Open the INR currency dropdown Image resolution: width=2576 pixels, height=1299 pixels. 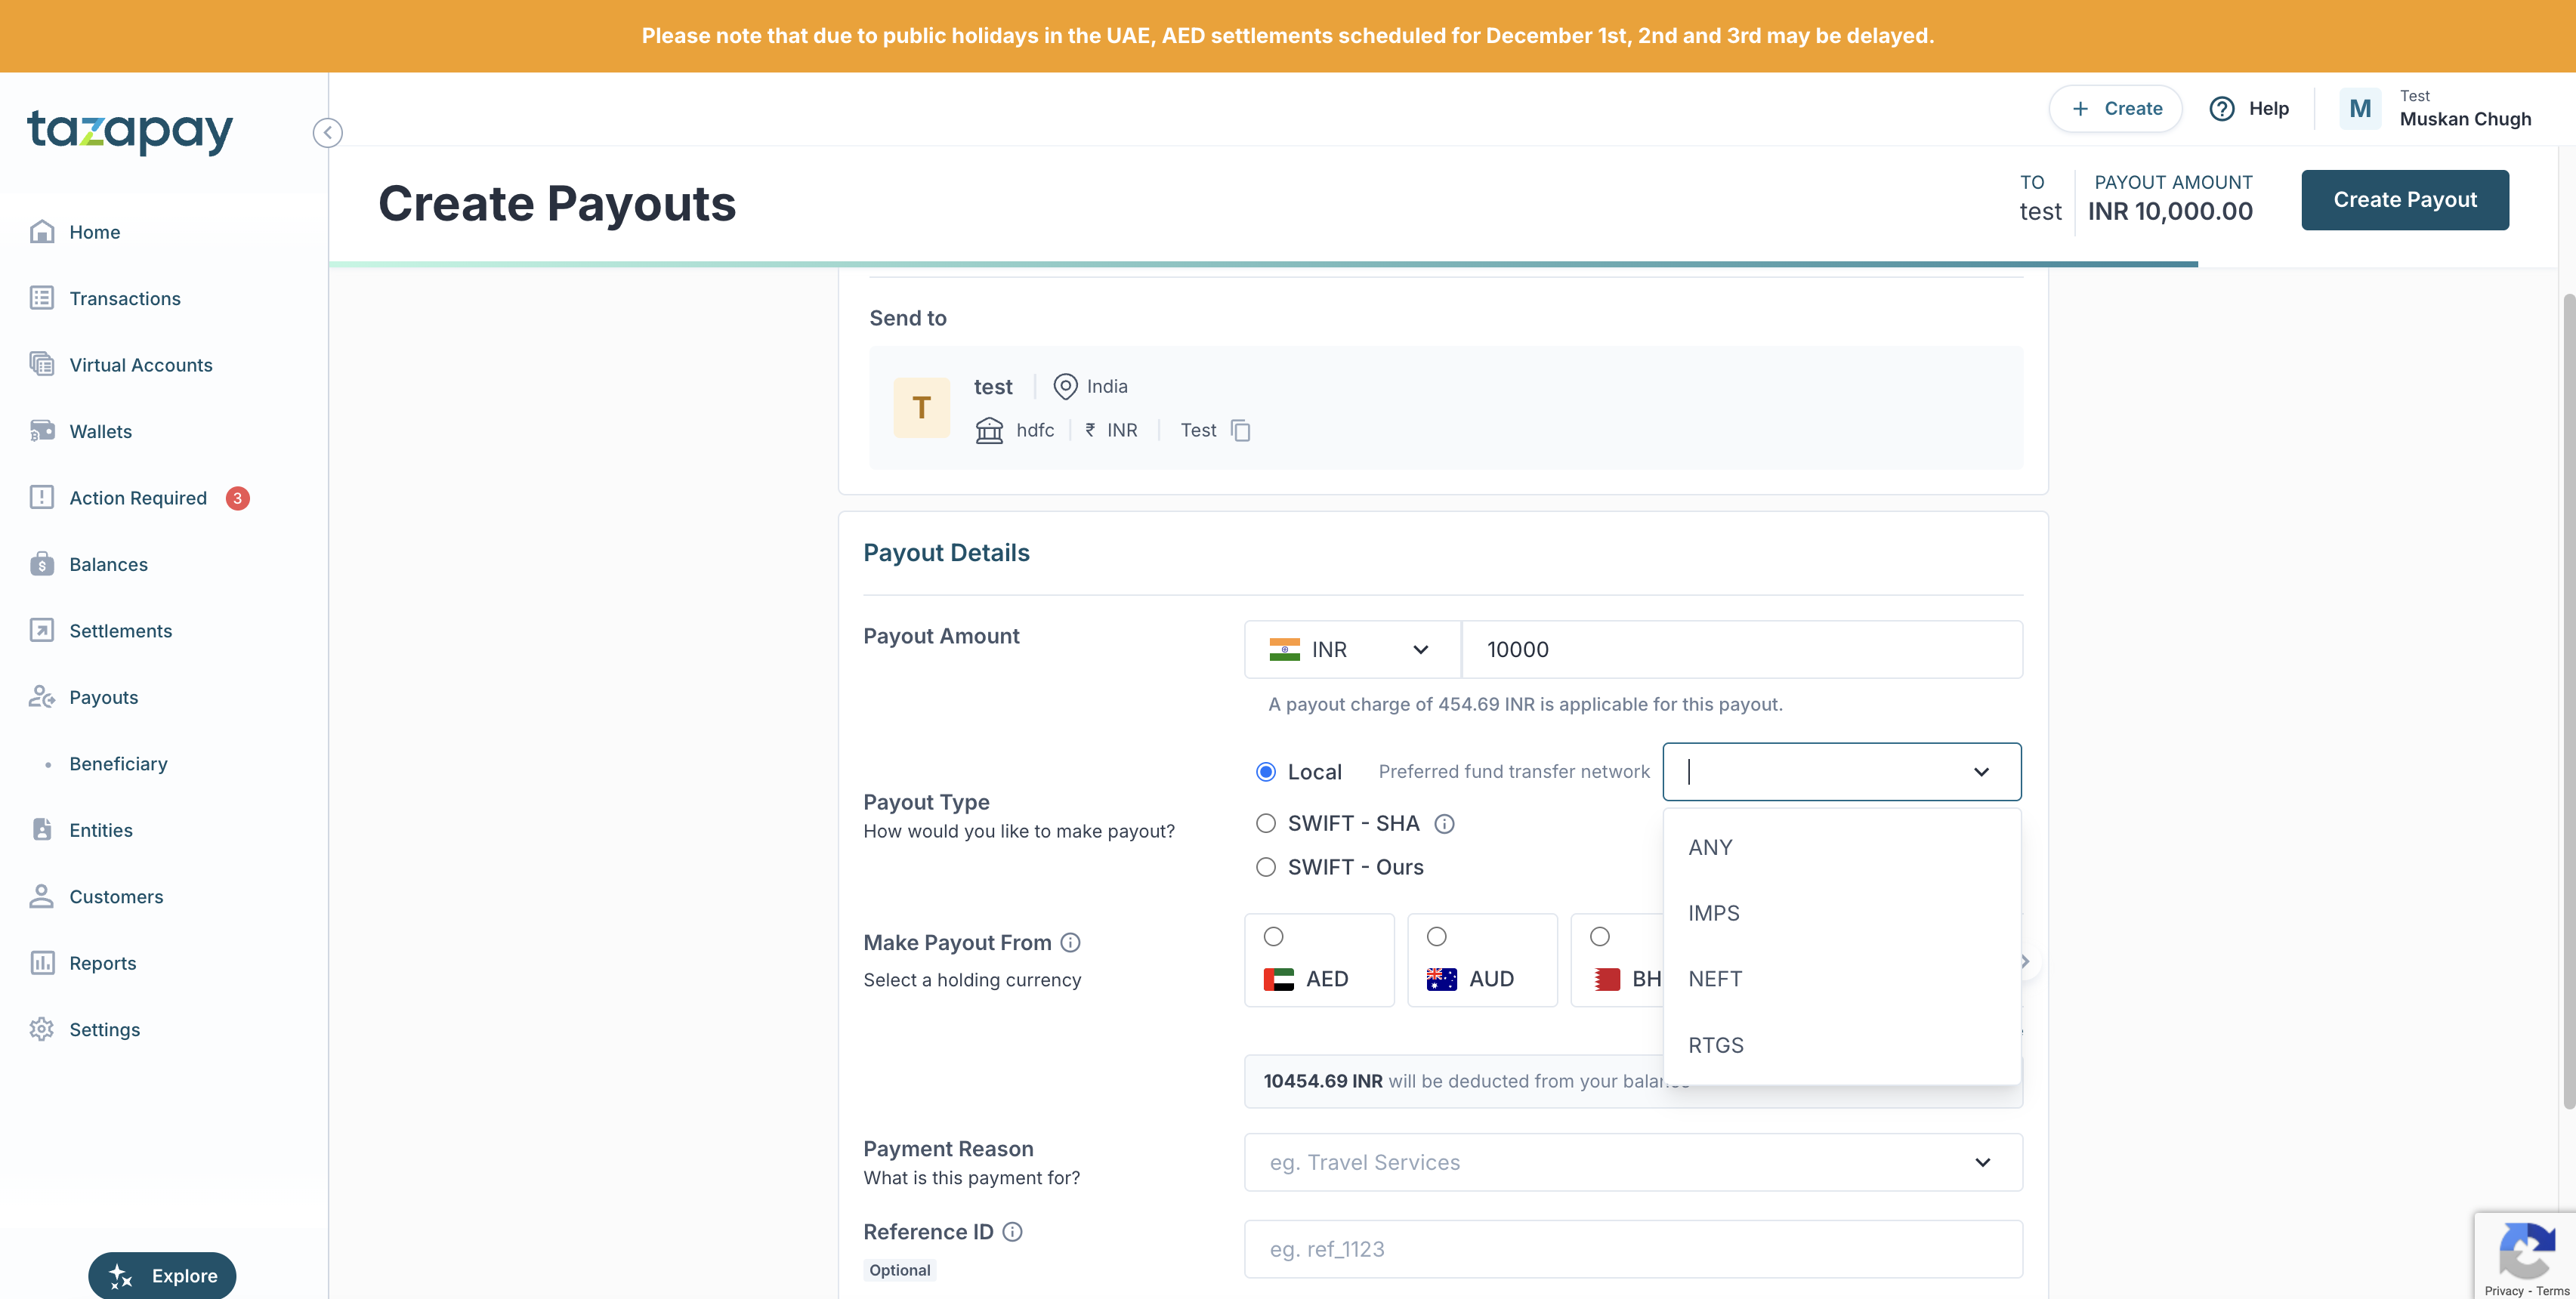click(1351, 650)
